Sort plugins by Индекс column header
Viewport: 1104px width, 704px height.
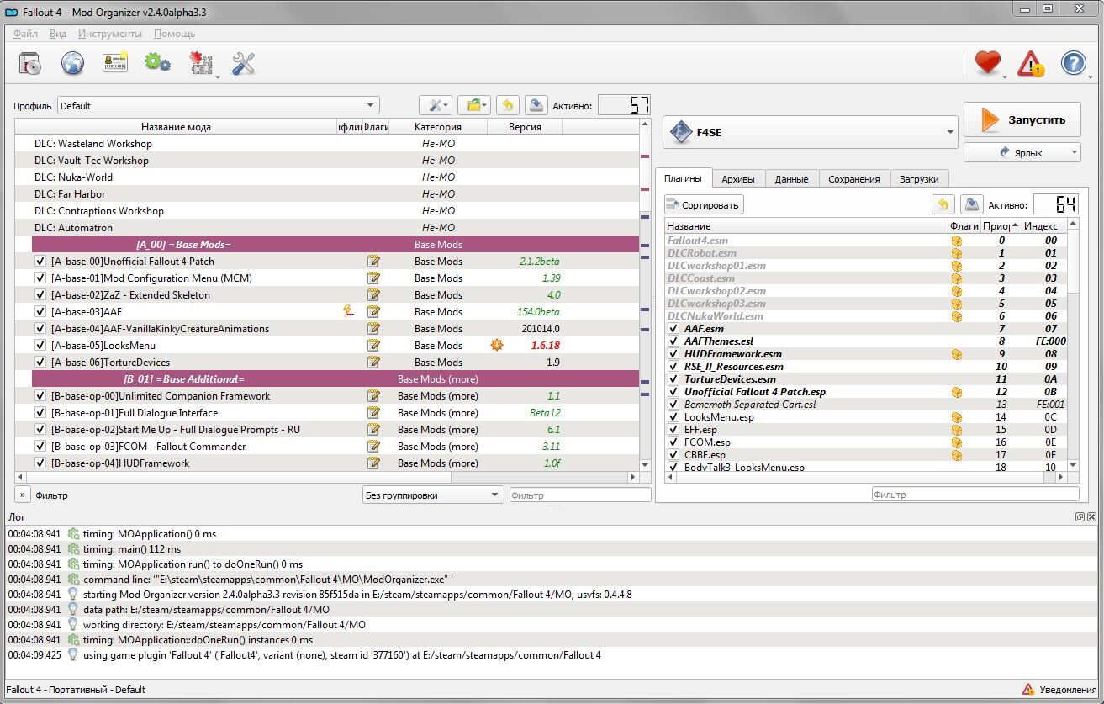coord(1044,226)
